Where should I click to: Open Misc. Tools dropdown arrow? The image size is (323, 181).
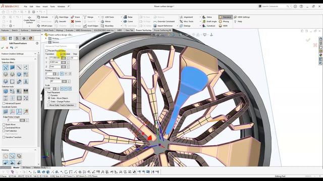tap(200, 21)
